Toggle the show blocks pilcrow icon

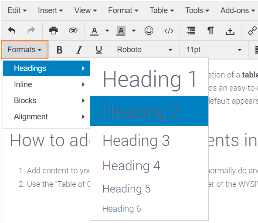(x=210, y=30)
